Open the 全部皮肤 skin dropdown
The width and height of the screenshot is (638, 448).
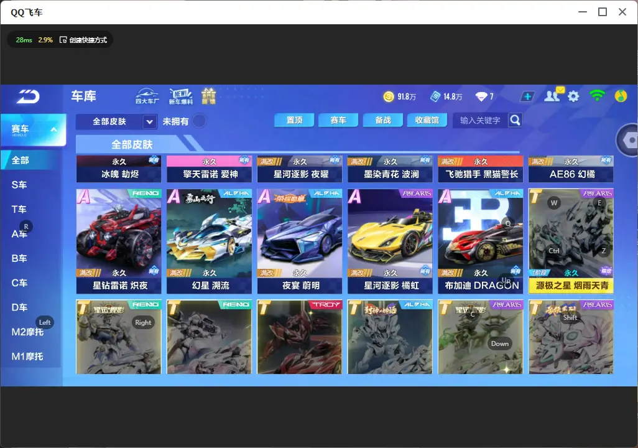(116, 121)
